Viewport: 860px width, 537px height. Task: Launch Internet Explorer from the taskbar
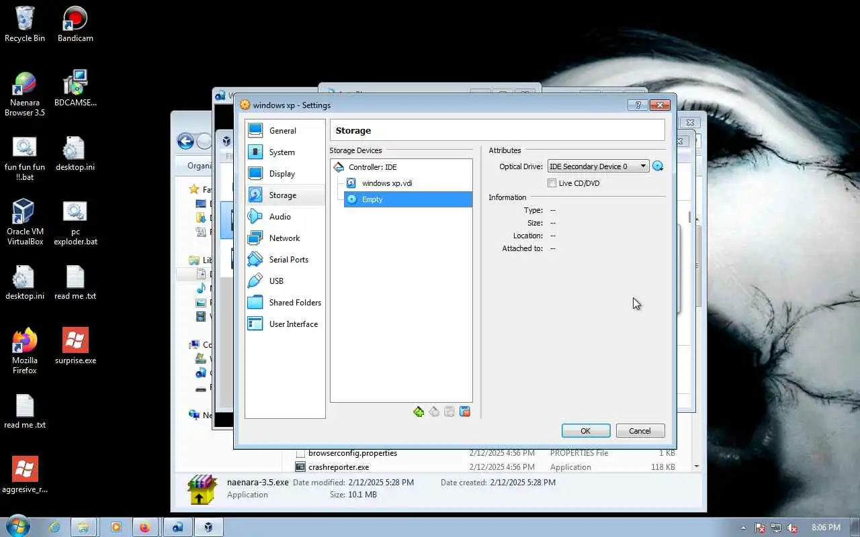(54, 528)
